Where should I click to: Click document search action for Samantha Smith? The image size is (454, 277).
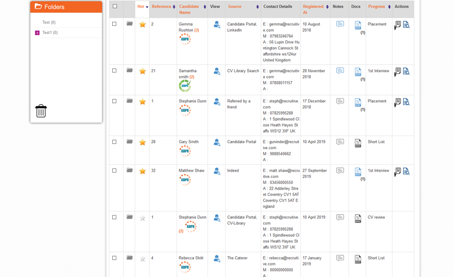[x=406, y=72]
